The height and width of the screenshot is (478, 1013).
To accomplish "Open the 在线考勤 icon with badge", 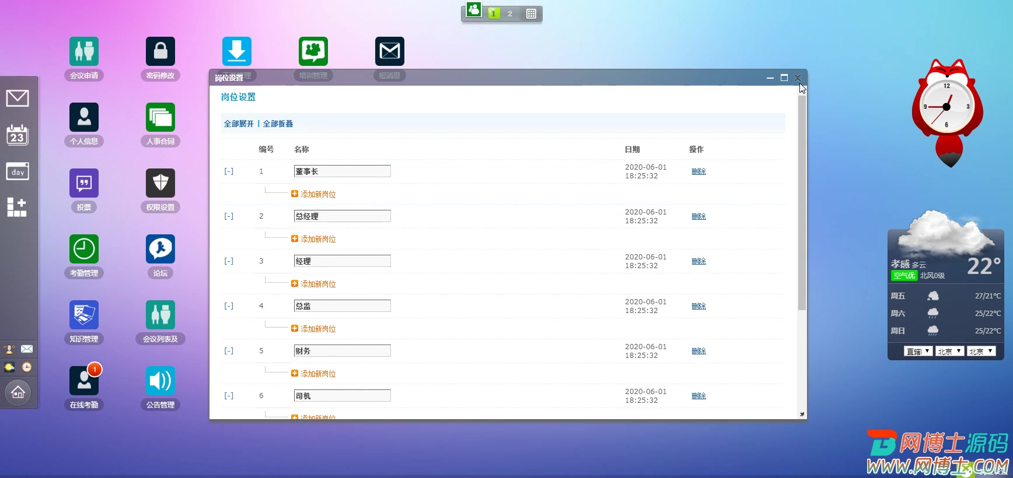I will pos(84,381).
